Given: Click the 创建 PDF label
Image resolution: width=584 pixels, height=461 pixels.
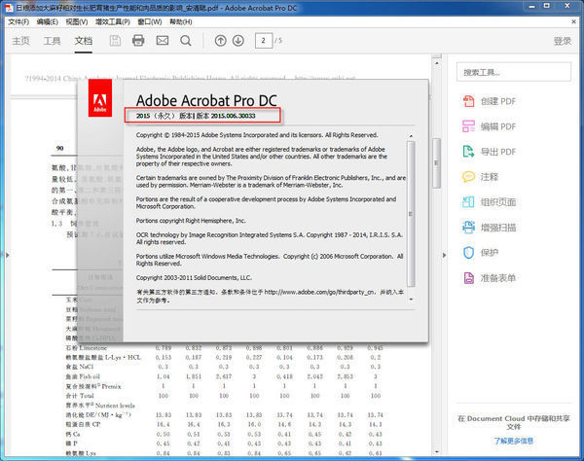Looking at the screenshot, I should tap(498, 101).
